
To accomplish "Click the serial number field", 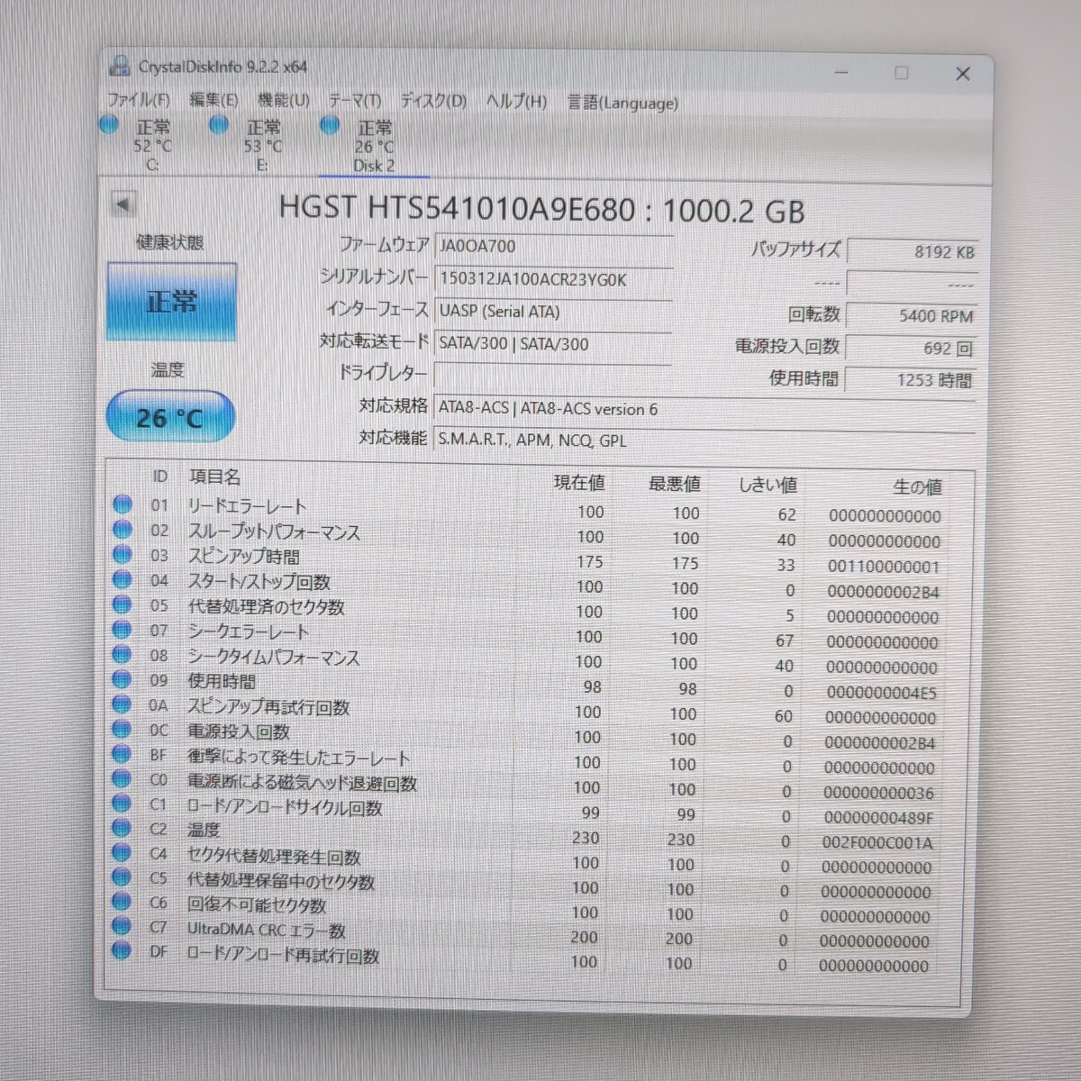I will pos(554,279).
